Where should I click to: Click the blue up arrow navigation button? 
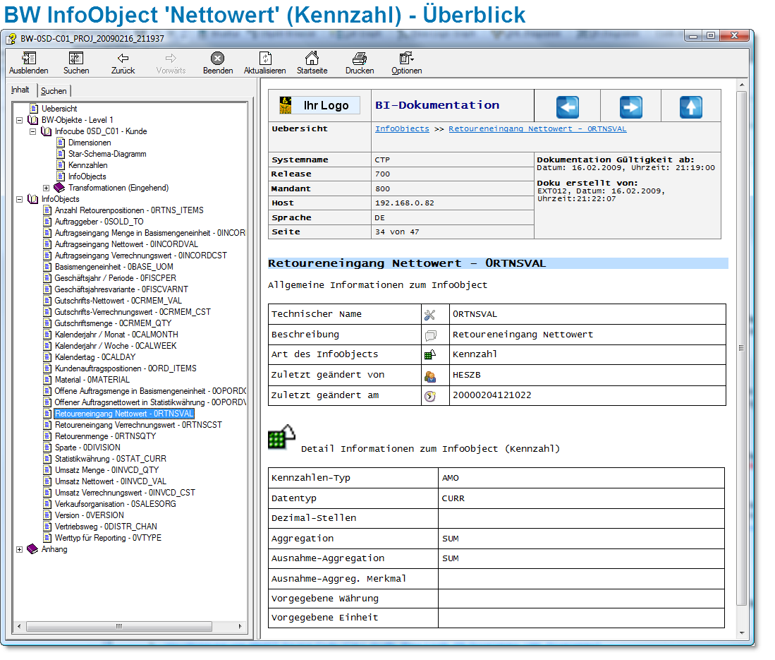point(690,107)
